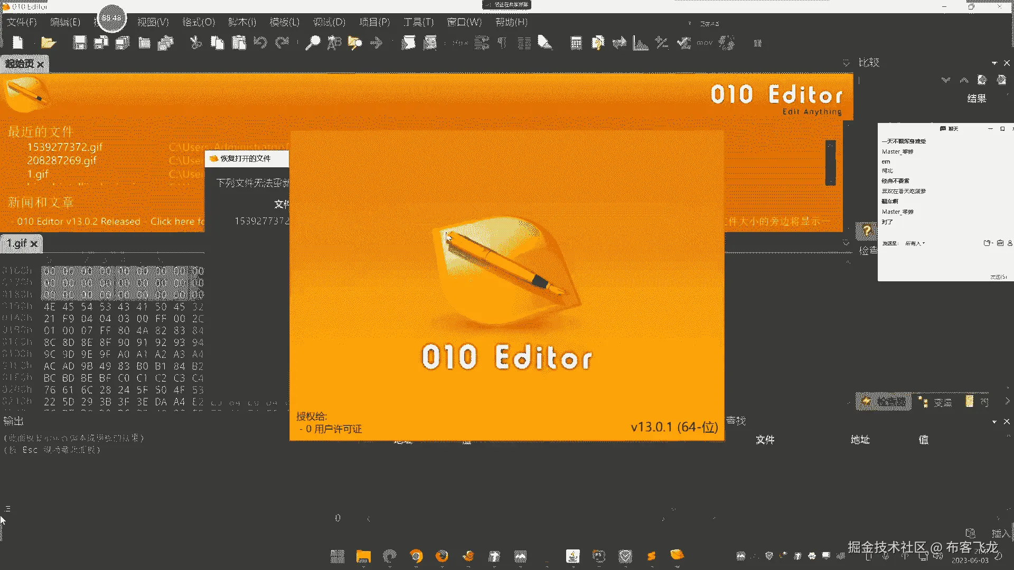Open recent file 208287269.gif
Viewport: 1014px width, 570px height.
point(62,160)
